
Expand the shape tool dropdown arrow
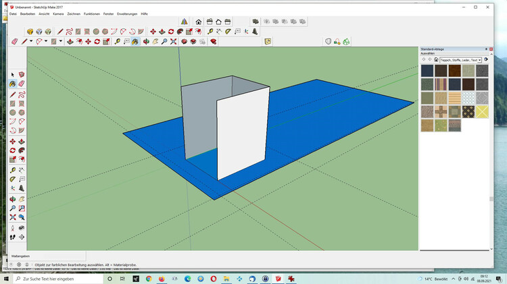(62, 42)
